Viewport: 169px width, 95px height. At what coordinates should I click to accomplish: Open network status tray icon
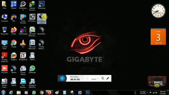[153, 93]
